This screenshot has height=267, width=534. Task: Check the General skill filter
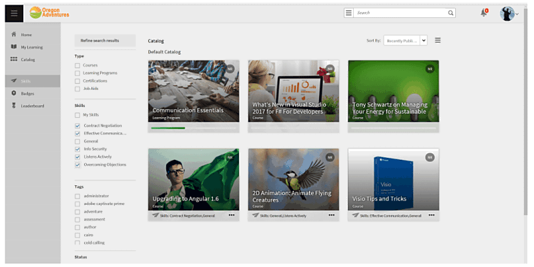[x=77, y=141]
